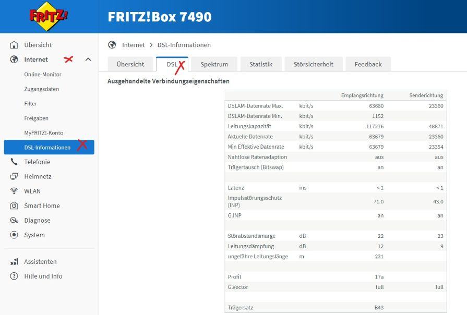Image resolution: width=467 pixels, height=315 pixels.
Task: Click the G.INP row label
Action: coord(234,215)
